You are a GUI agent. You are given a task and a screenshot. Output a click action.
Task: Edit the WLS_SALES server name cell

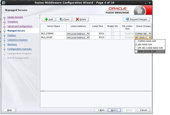coord(53,37)
